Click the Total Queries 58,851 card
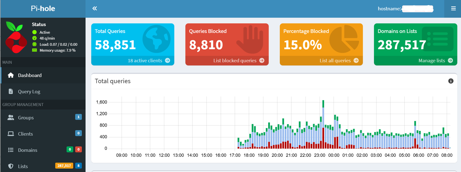 (x=133, y=40)
